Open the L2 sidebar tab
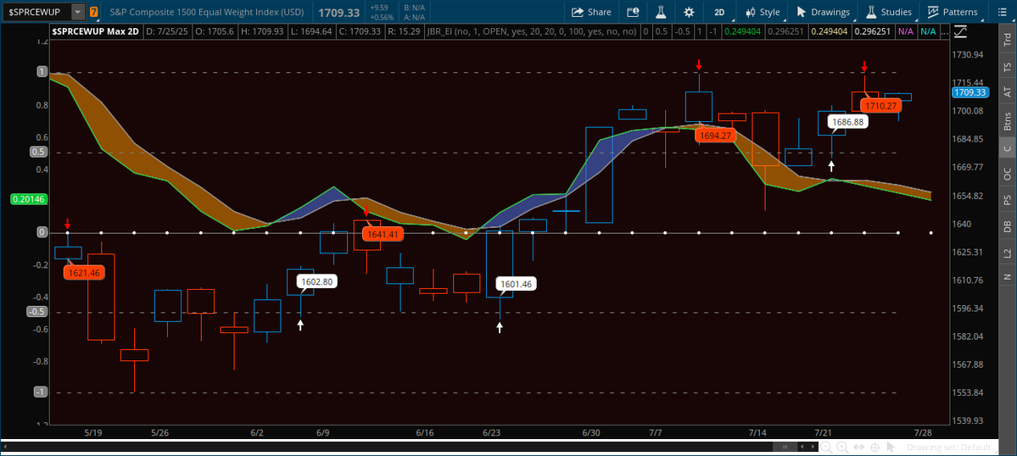Image resolution: width=1017 pixels, height=456 pixels. 1008,252
